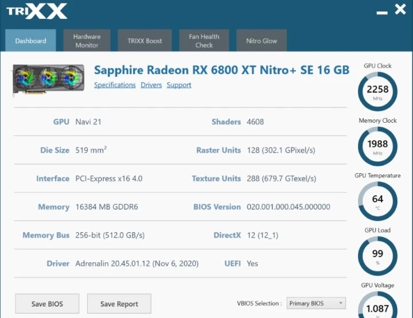Screen dimensions: 413x318
Task: Close the TRIXX window
Action: (400, 10)
